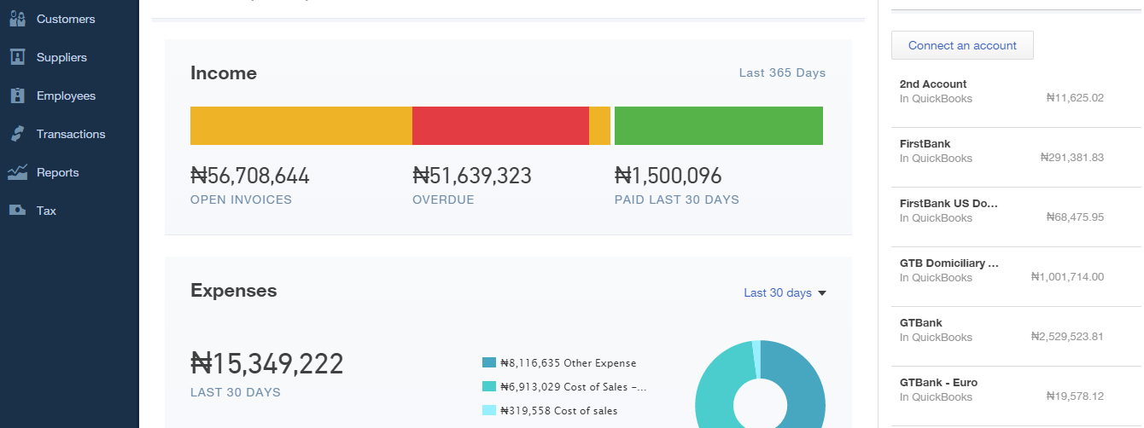Click the Suppliers sidebar icon

[x=17, y=57]
